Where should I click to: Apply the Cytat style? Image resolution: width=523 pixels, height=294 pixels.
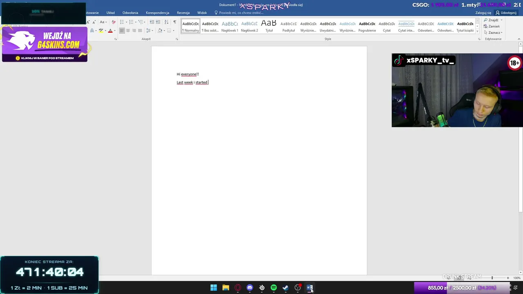387,27
